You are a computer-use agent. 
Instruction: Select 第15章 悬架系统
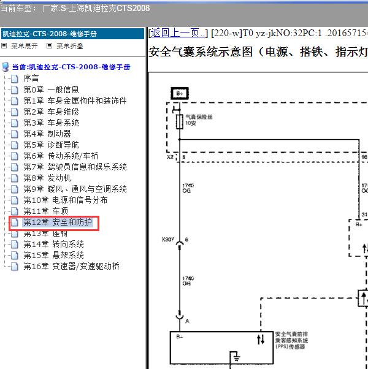click(x=54, y=256)
